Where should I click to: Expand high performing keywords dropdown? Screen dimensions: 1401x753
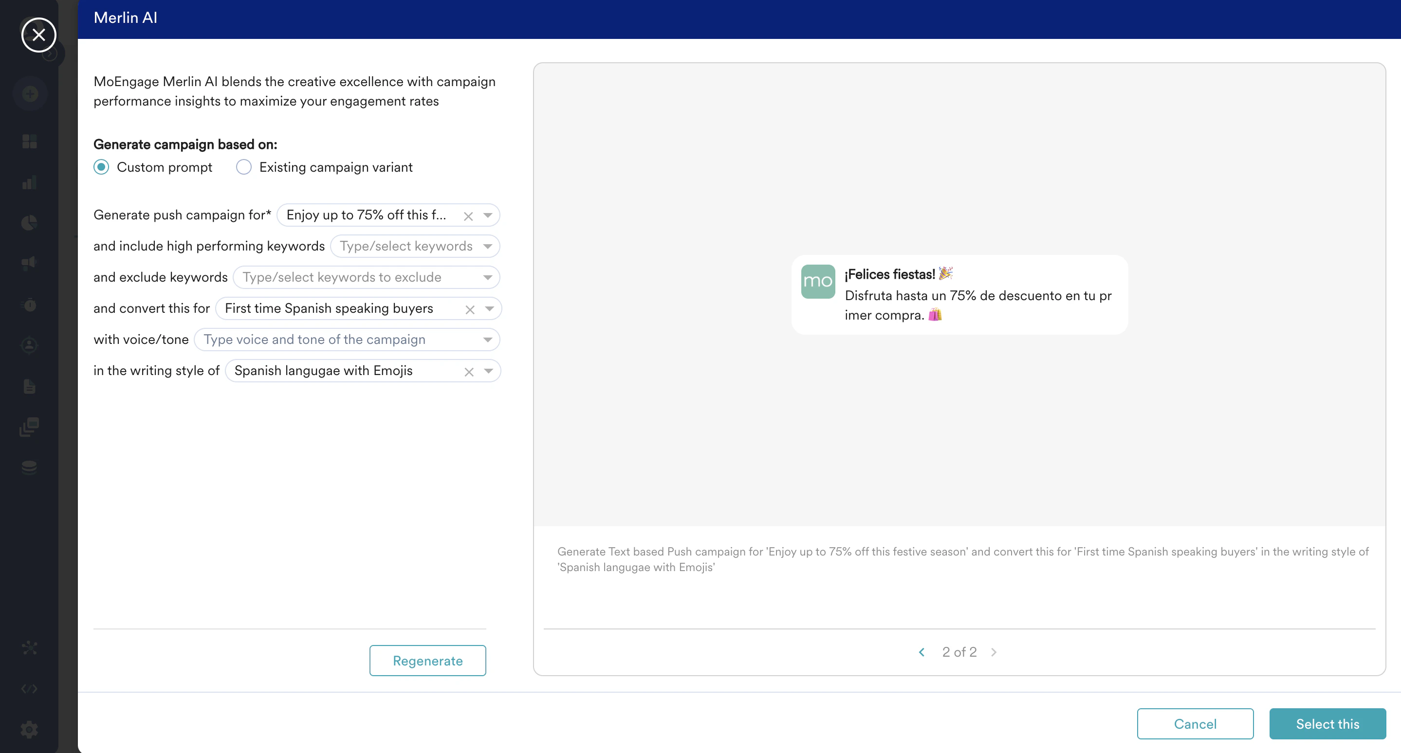(488, 246)
